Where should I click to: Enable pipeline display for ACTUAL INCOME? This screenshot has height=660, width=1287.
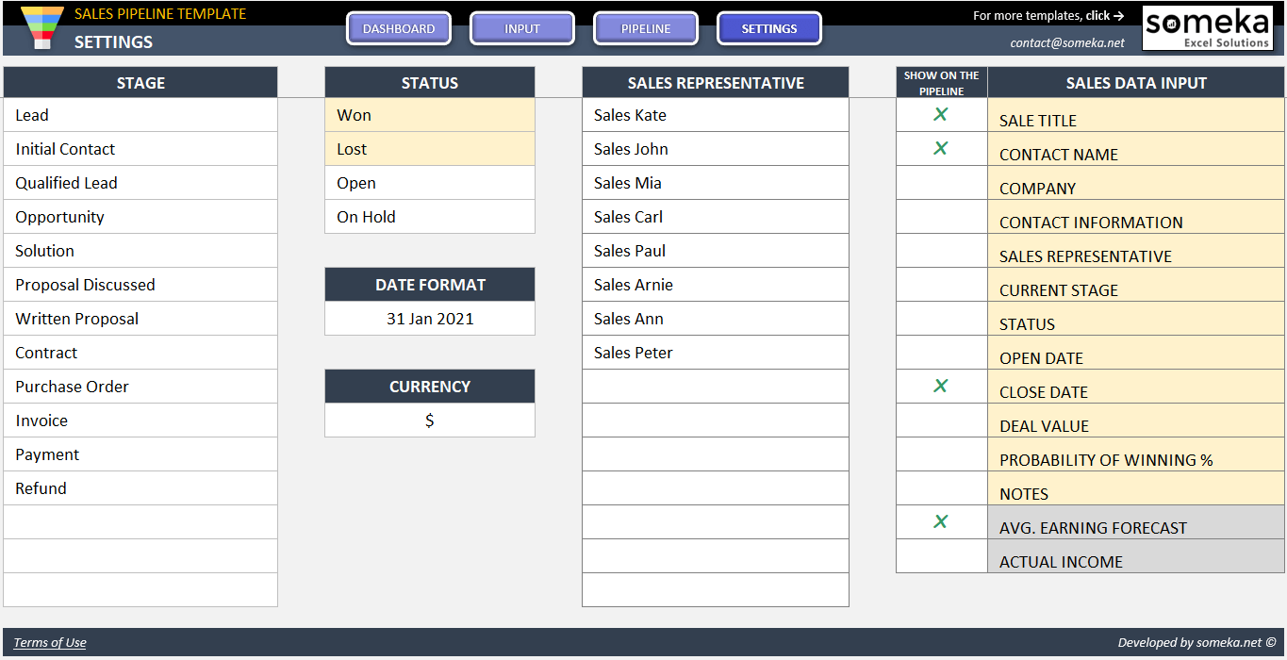pyautogui.click(x=941, y=556)
